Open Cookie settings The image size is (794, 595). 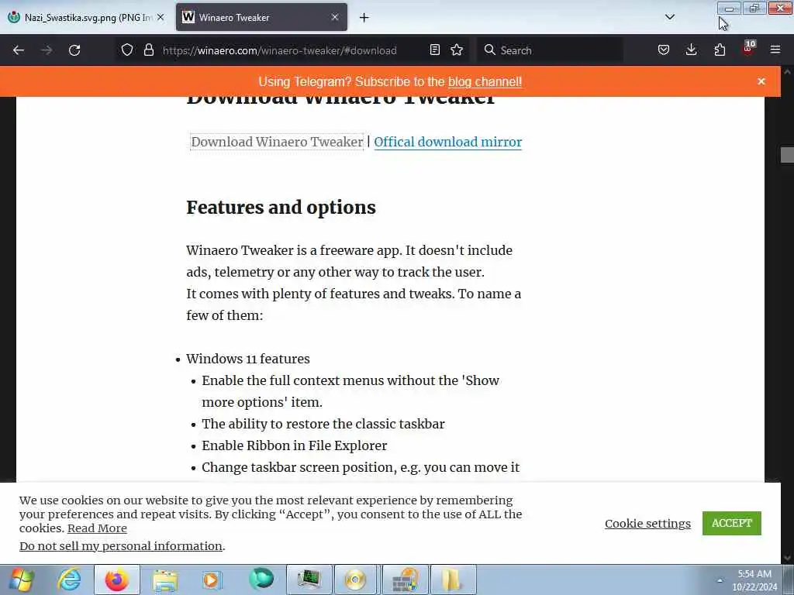tap(647, 523)
